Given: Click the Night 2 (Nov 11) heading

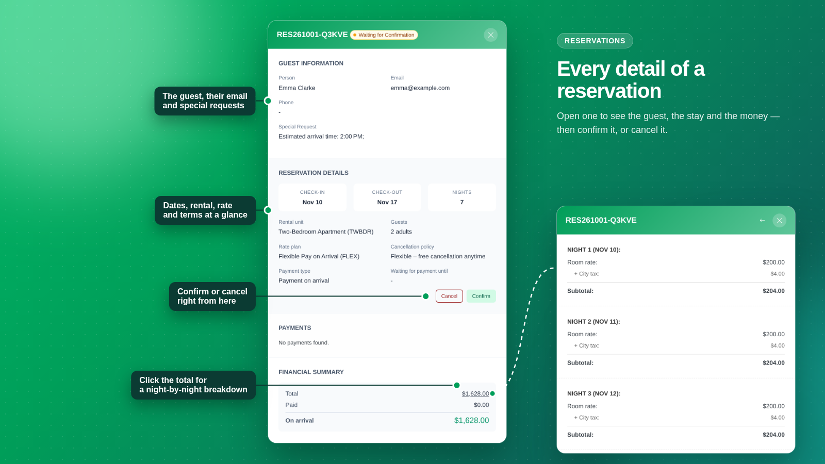Looking at the screenshot, I should tap(593, 322).
